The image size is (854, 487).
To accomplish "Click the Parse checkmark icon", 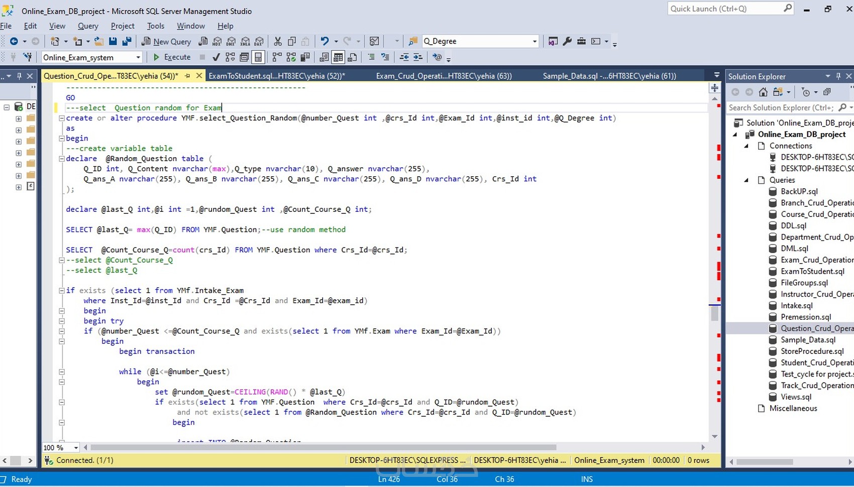I will pos(216,57).
